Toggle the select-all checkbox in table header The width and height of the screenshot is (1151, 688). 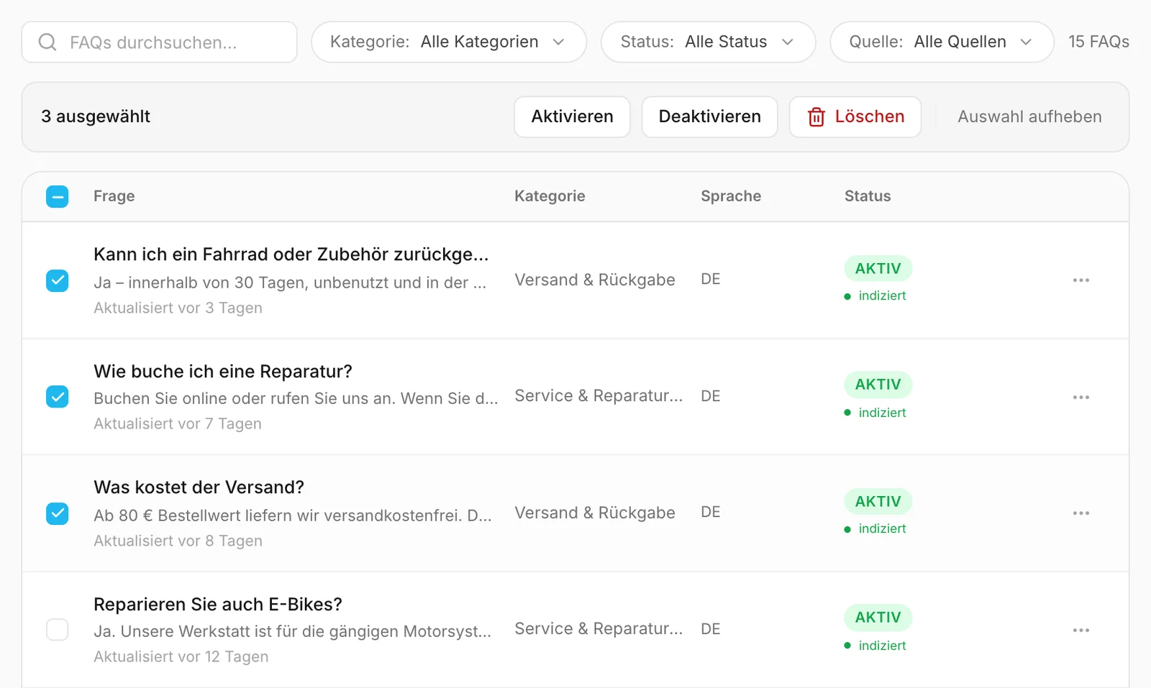click(x=58, y=196)
